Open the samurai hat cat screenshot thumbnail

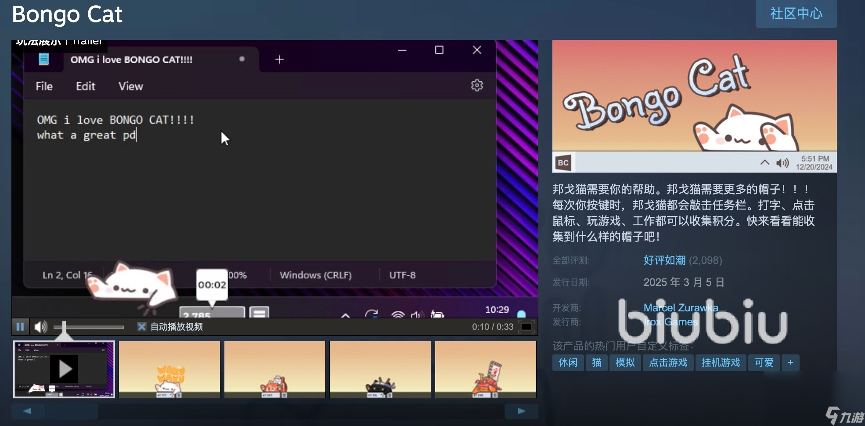[x=486, y=369]
